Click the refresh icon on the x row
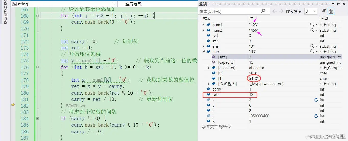 pos(316,100)
